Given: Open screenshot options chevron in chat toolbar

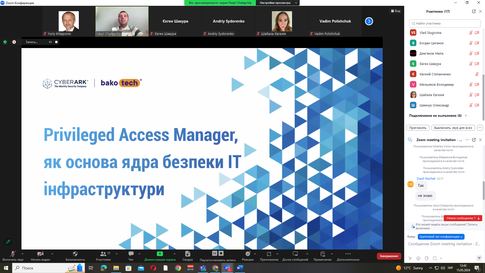Looking at the screenshot, I should [x=441, y=258].
